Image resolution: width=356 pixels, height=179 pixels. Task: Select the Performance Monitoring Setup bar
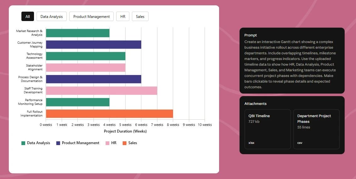78,102
